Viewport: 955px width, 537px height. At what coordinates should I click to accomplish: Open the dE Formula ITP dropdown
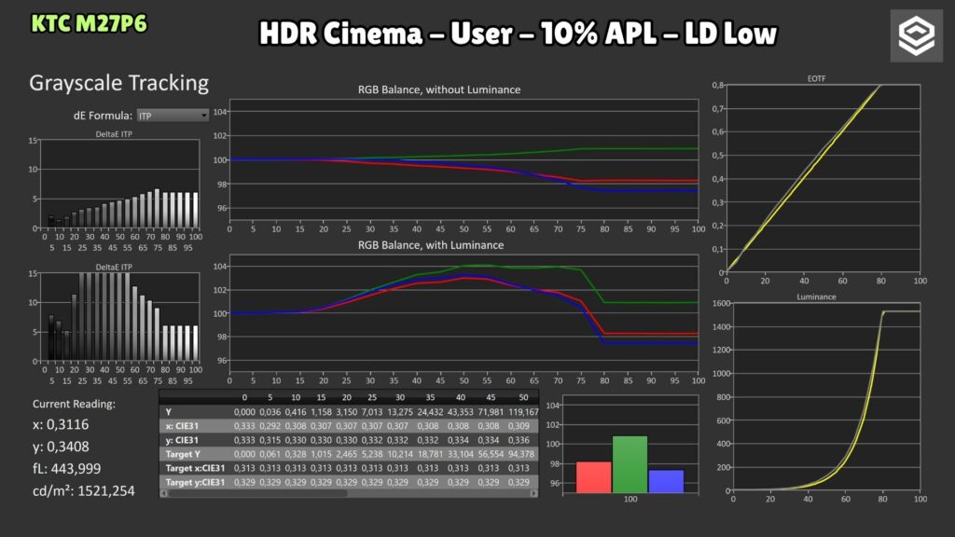click(173, 115)
